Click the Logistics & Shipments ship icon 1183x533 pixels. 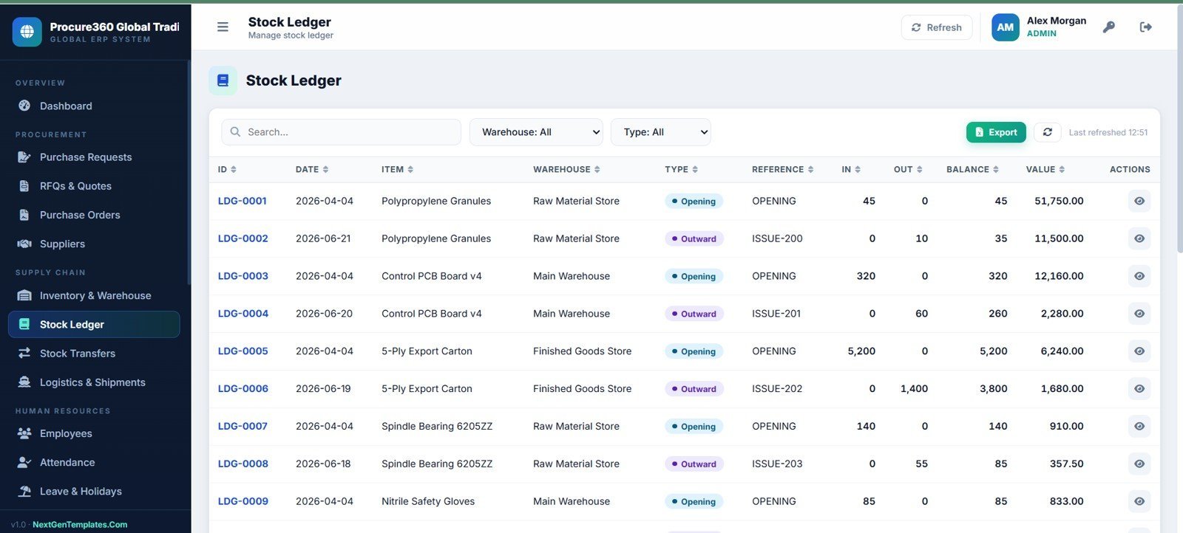(24, 382)
